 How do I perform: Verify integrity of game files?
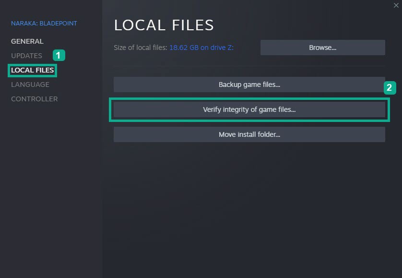click(x=249, y=109)
